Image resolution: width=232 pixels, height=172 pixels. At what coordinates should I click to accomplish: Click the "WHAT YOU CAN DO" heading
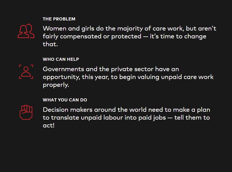pyautogui.click(x=65, y=100)
